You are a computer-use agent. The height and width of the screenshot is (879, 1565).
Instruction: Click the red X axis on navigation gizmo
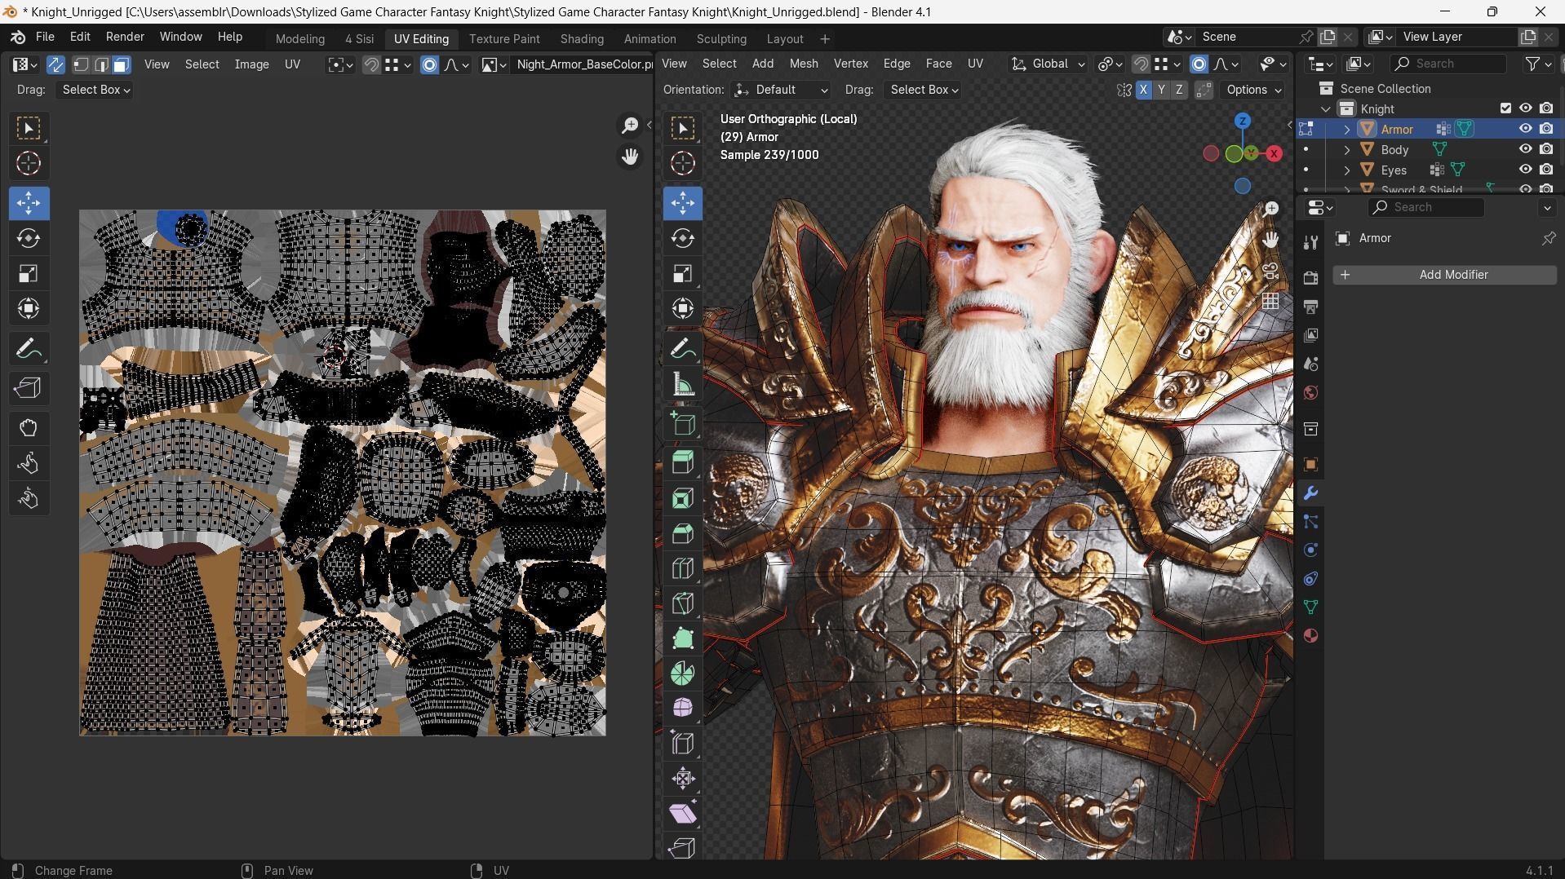coord(1274,154)
